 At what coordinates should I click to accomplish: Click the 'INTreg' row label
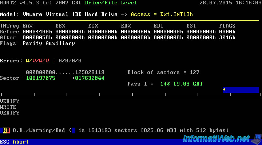[9, 26]
